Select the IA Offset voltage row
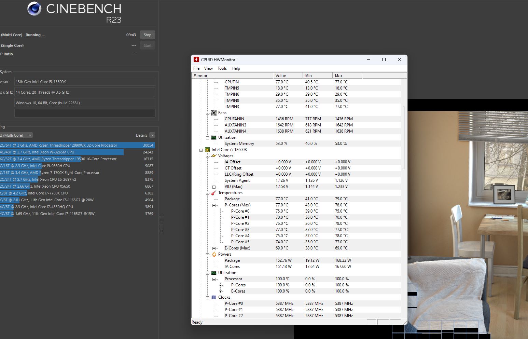The image size is (528, 339). click(x=296, y=162)
